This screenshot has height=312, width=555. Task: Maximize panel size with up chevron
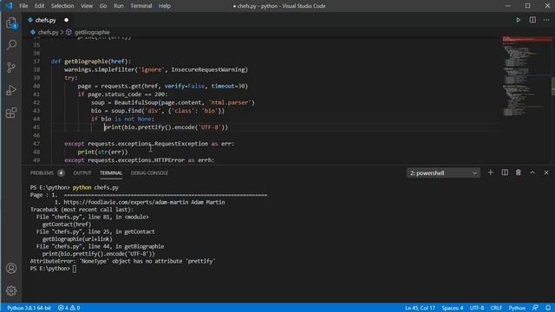(532, 172)
